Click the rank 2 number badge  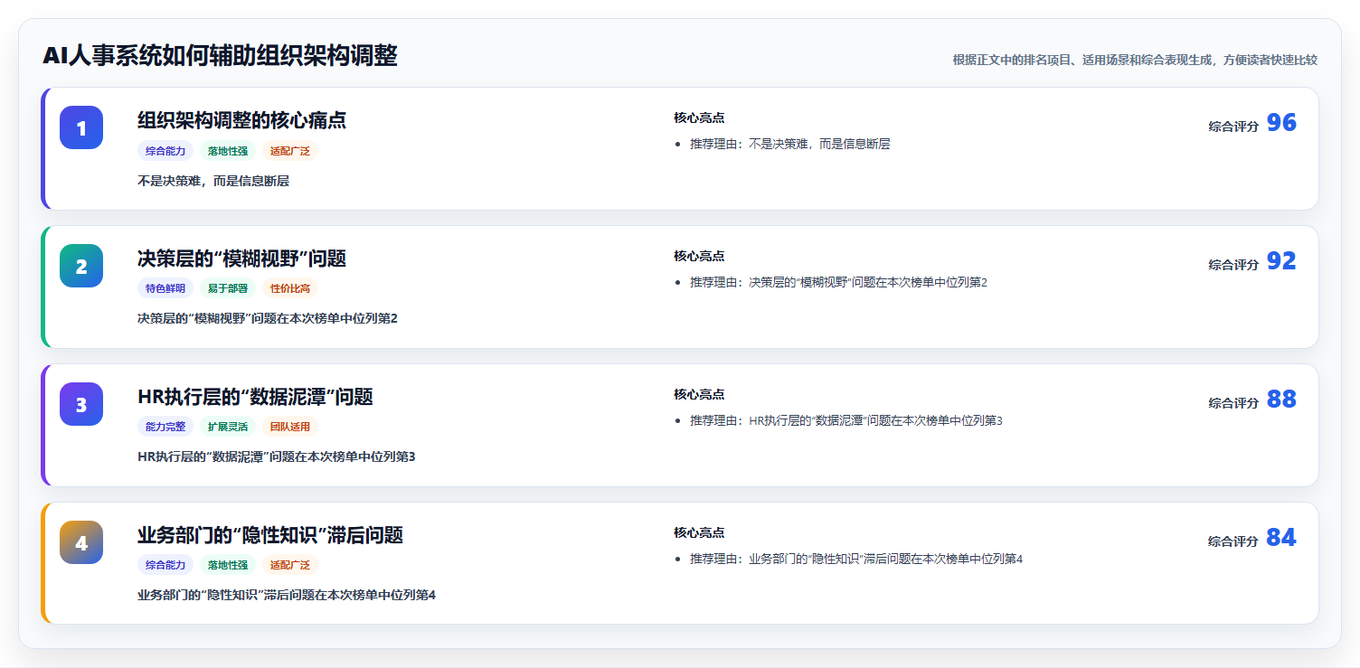point(81,266)
